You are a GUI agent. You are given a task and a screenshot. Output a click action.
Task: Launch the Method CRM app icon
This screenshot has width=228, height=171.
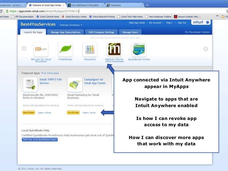(x=114, y=49)
